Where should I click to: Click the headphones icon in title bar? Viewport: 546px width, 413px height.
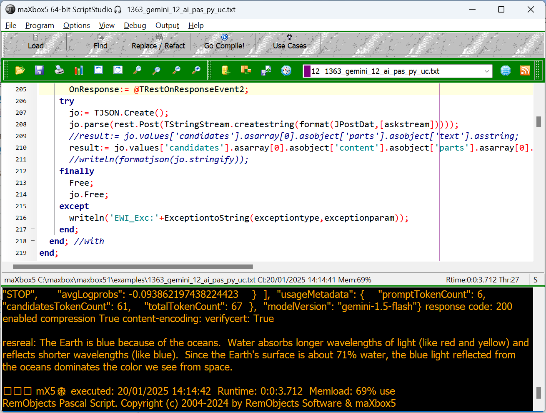click(118, 9)
